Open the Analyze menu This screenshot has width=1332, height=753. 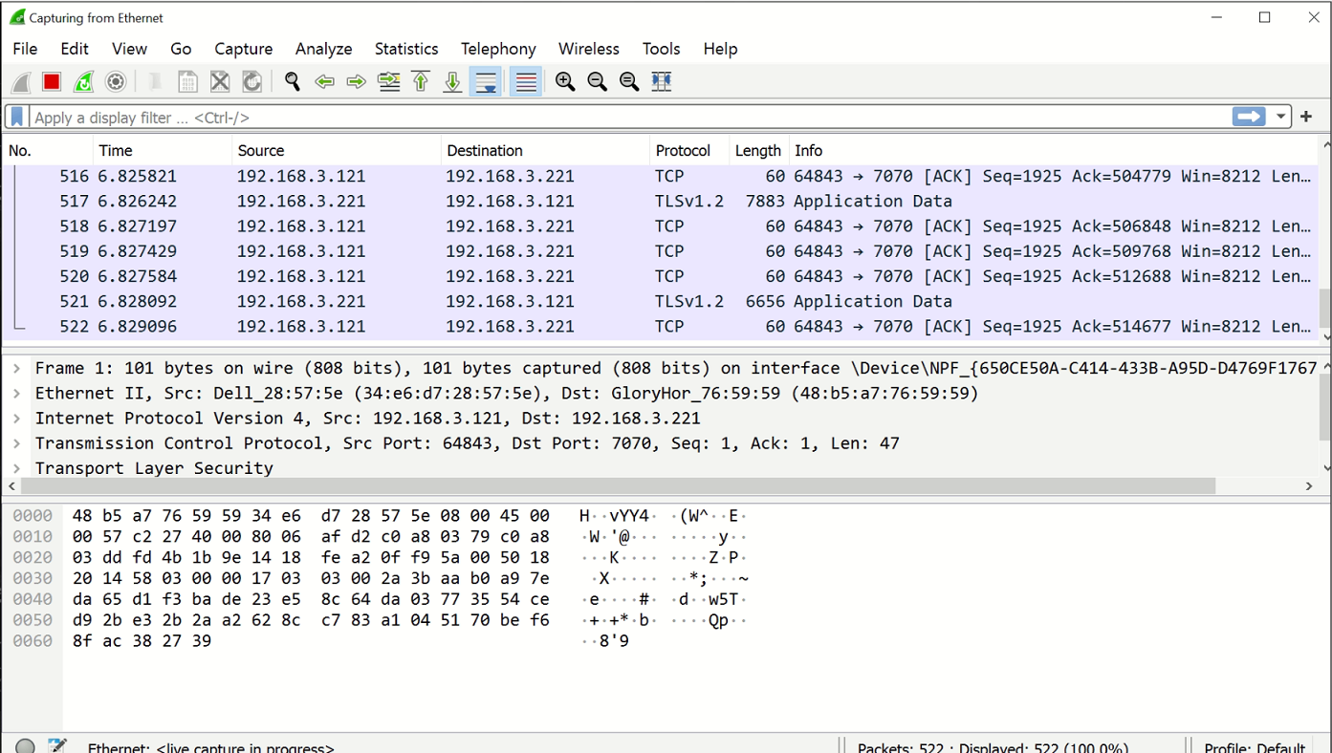(x=323, y=49)
